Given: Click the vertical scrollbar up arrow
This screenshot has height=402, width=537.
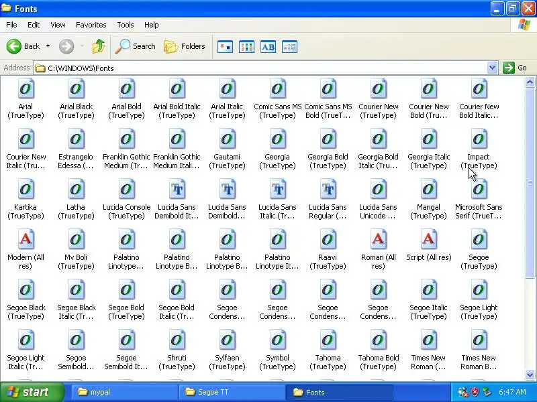Looking at the screenshot, I should 530,82.
